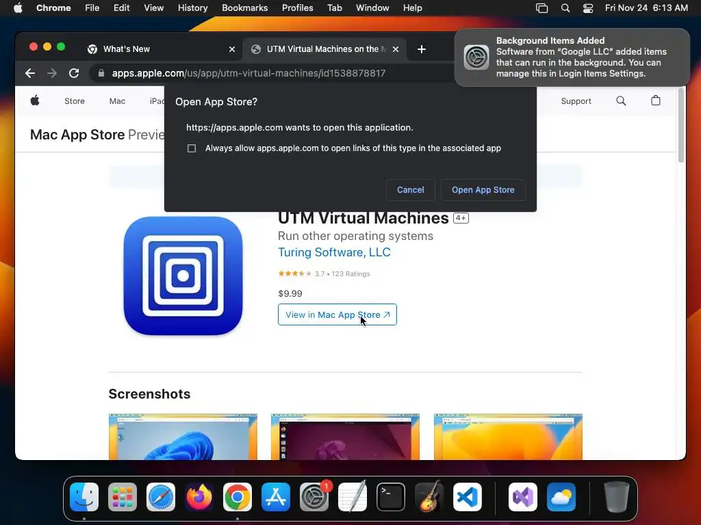Open the Support nav link
The image size is (701, 525).
point(576,101)
